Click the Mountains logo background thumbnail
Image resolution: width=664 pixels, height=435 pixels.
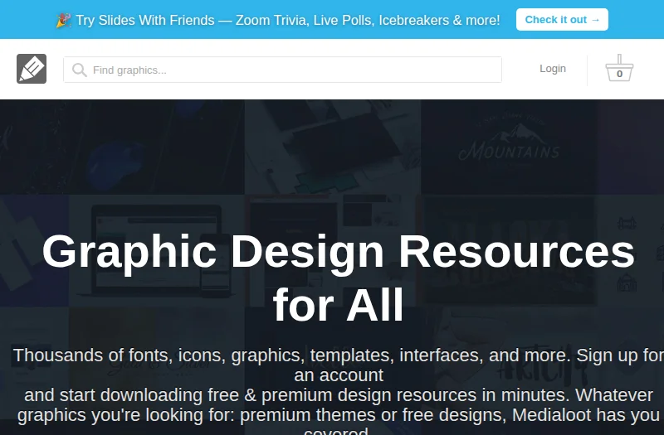[x=510, y=147]
